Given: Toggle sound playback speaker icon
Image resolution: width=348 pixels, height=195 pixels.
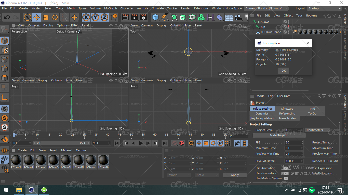Looking at the screenshot, I should pos(237,143).
